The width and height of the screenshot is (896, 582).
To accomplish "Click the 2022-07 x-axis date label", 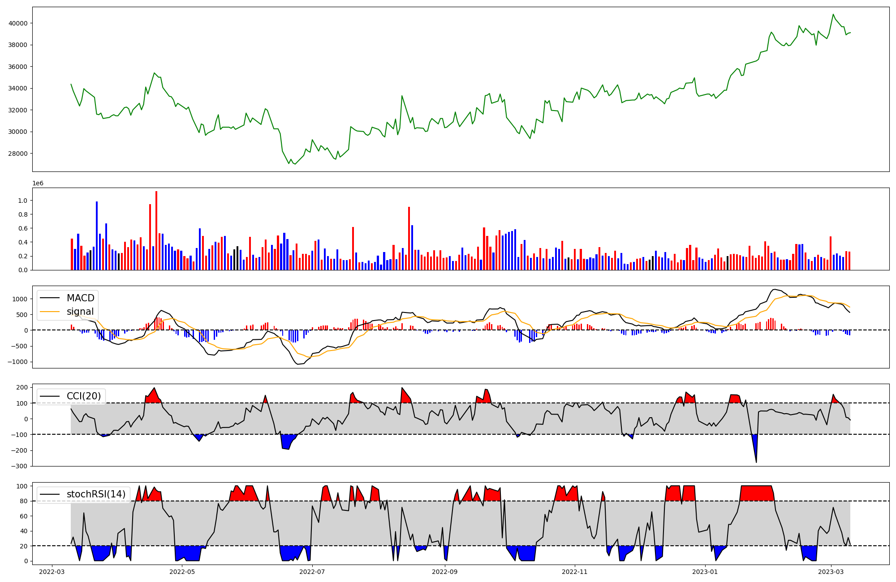I will 312,572.
